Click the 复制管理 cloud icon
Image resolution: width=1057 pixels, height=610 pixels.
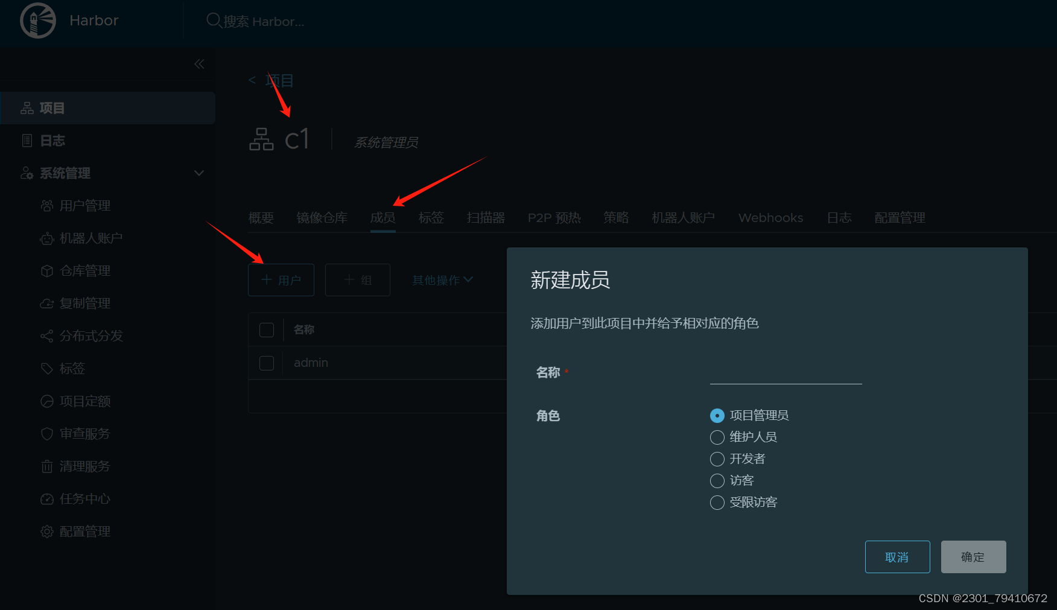tap(47, 303)
